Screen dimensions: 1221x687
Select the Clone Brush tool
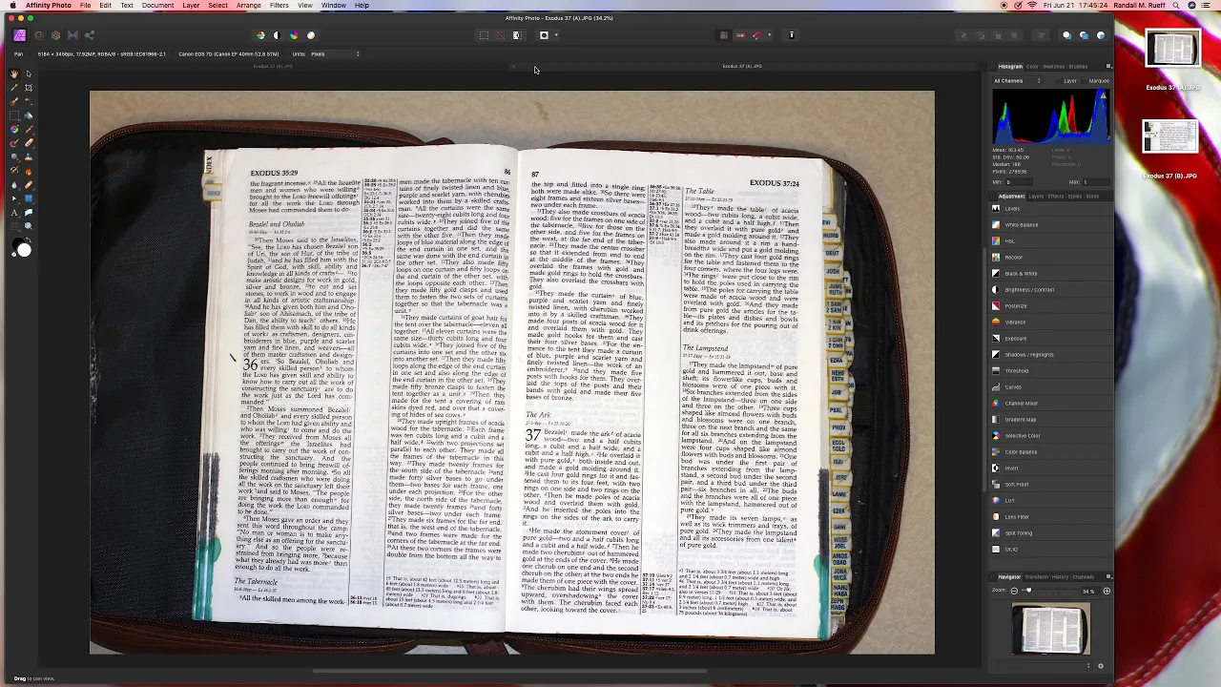(29, 157)
